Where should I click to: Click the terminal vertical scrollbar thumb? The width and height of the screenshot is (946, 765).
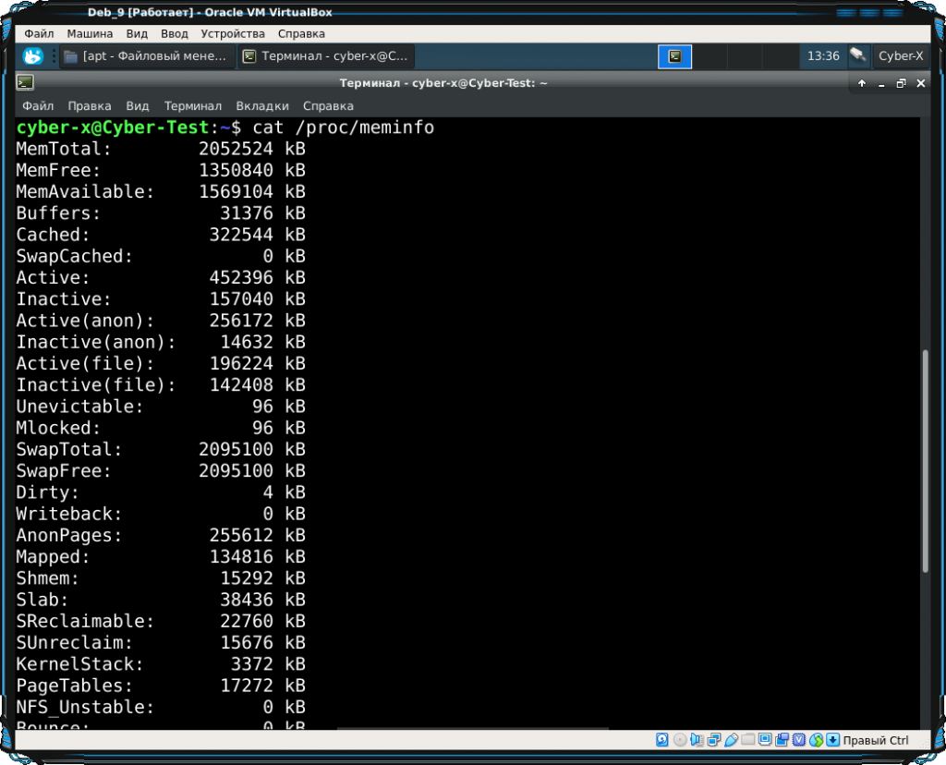(x=925, y=462)
